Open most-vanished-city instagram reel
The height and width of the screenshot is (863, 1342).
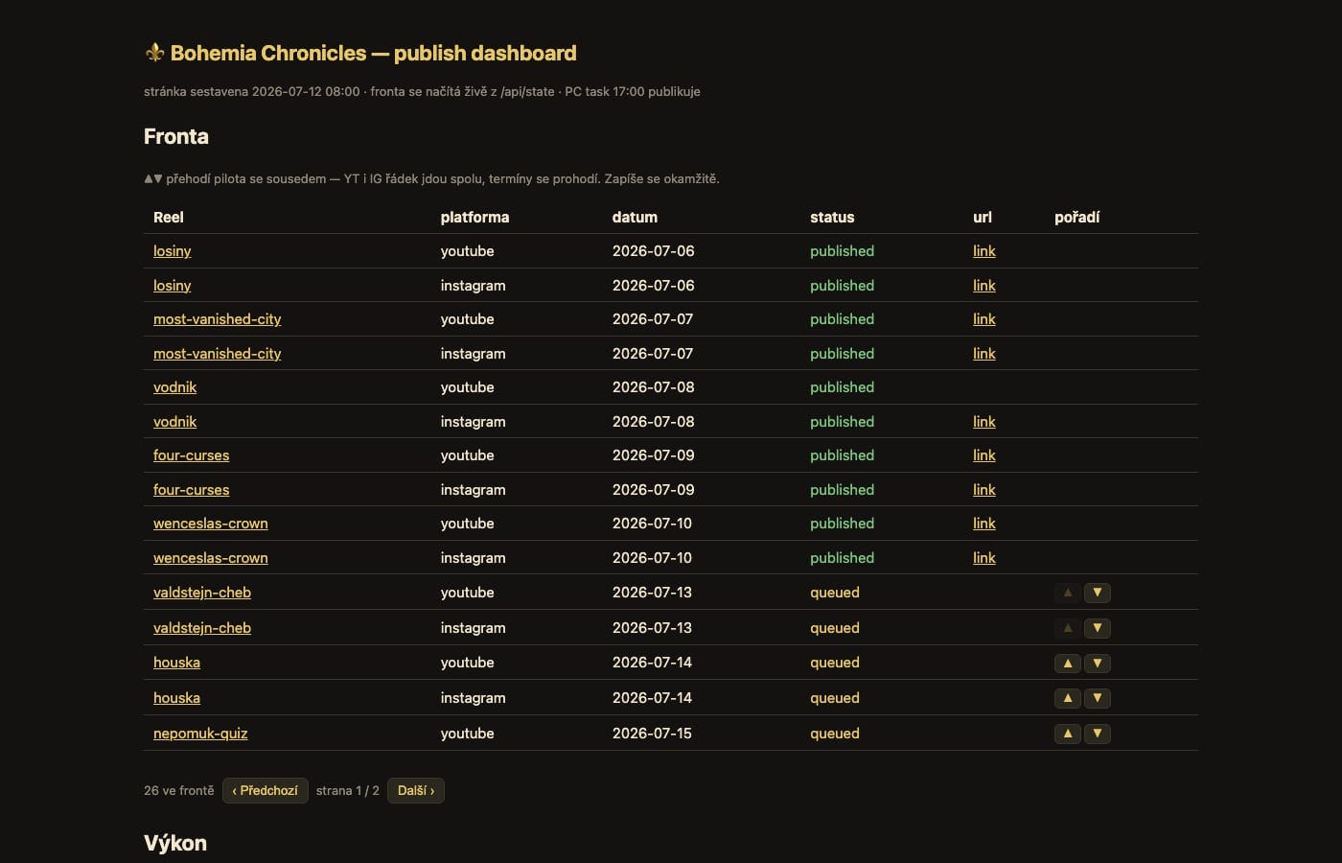click(x=217, y=354)
